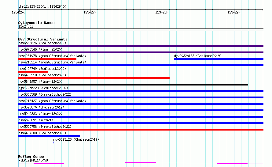Select the magenta RILPL2 gene line
The width and height of the screenshot is (272, 167).
point(141,163)
